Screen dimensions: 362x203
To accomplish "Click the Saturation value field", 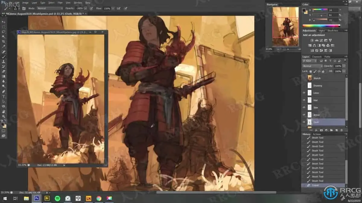I will pyautogui.click(x=334, y=15).
